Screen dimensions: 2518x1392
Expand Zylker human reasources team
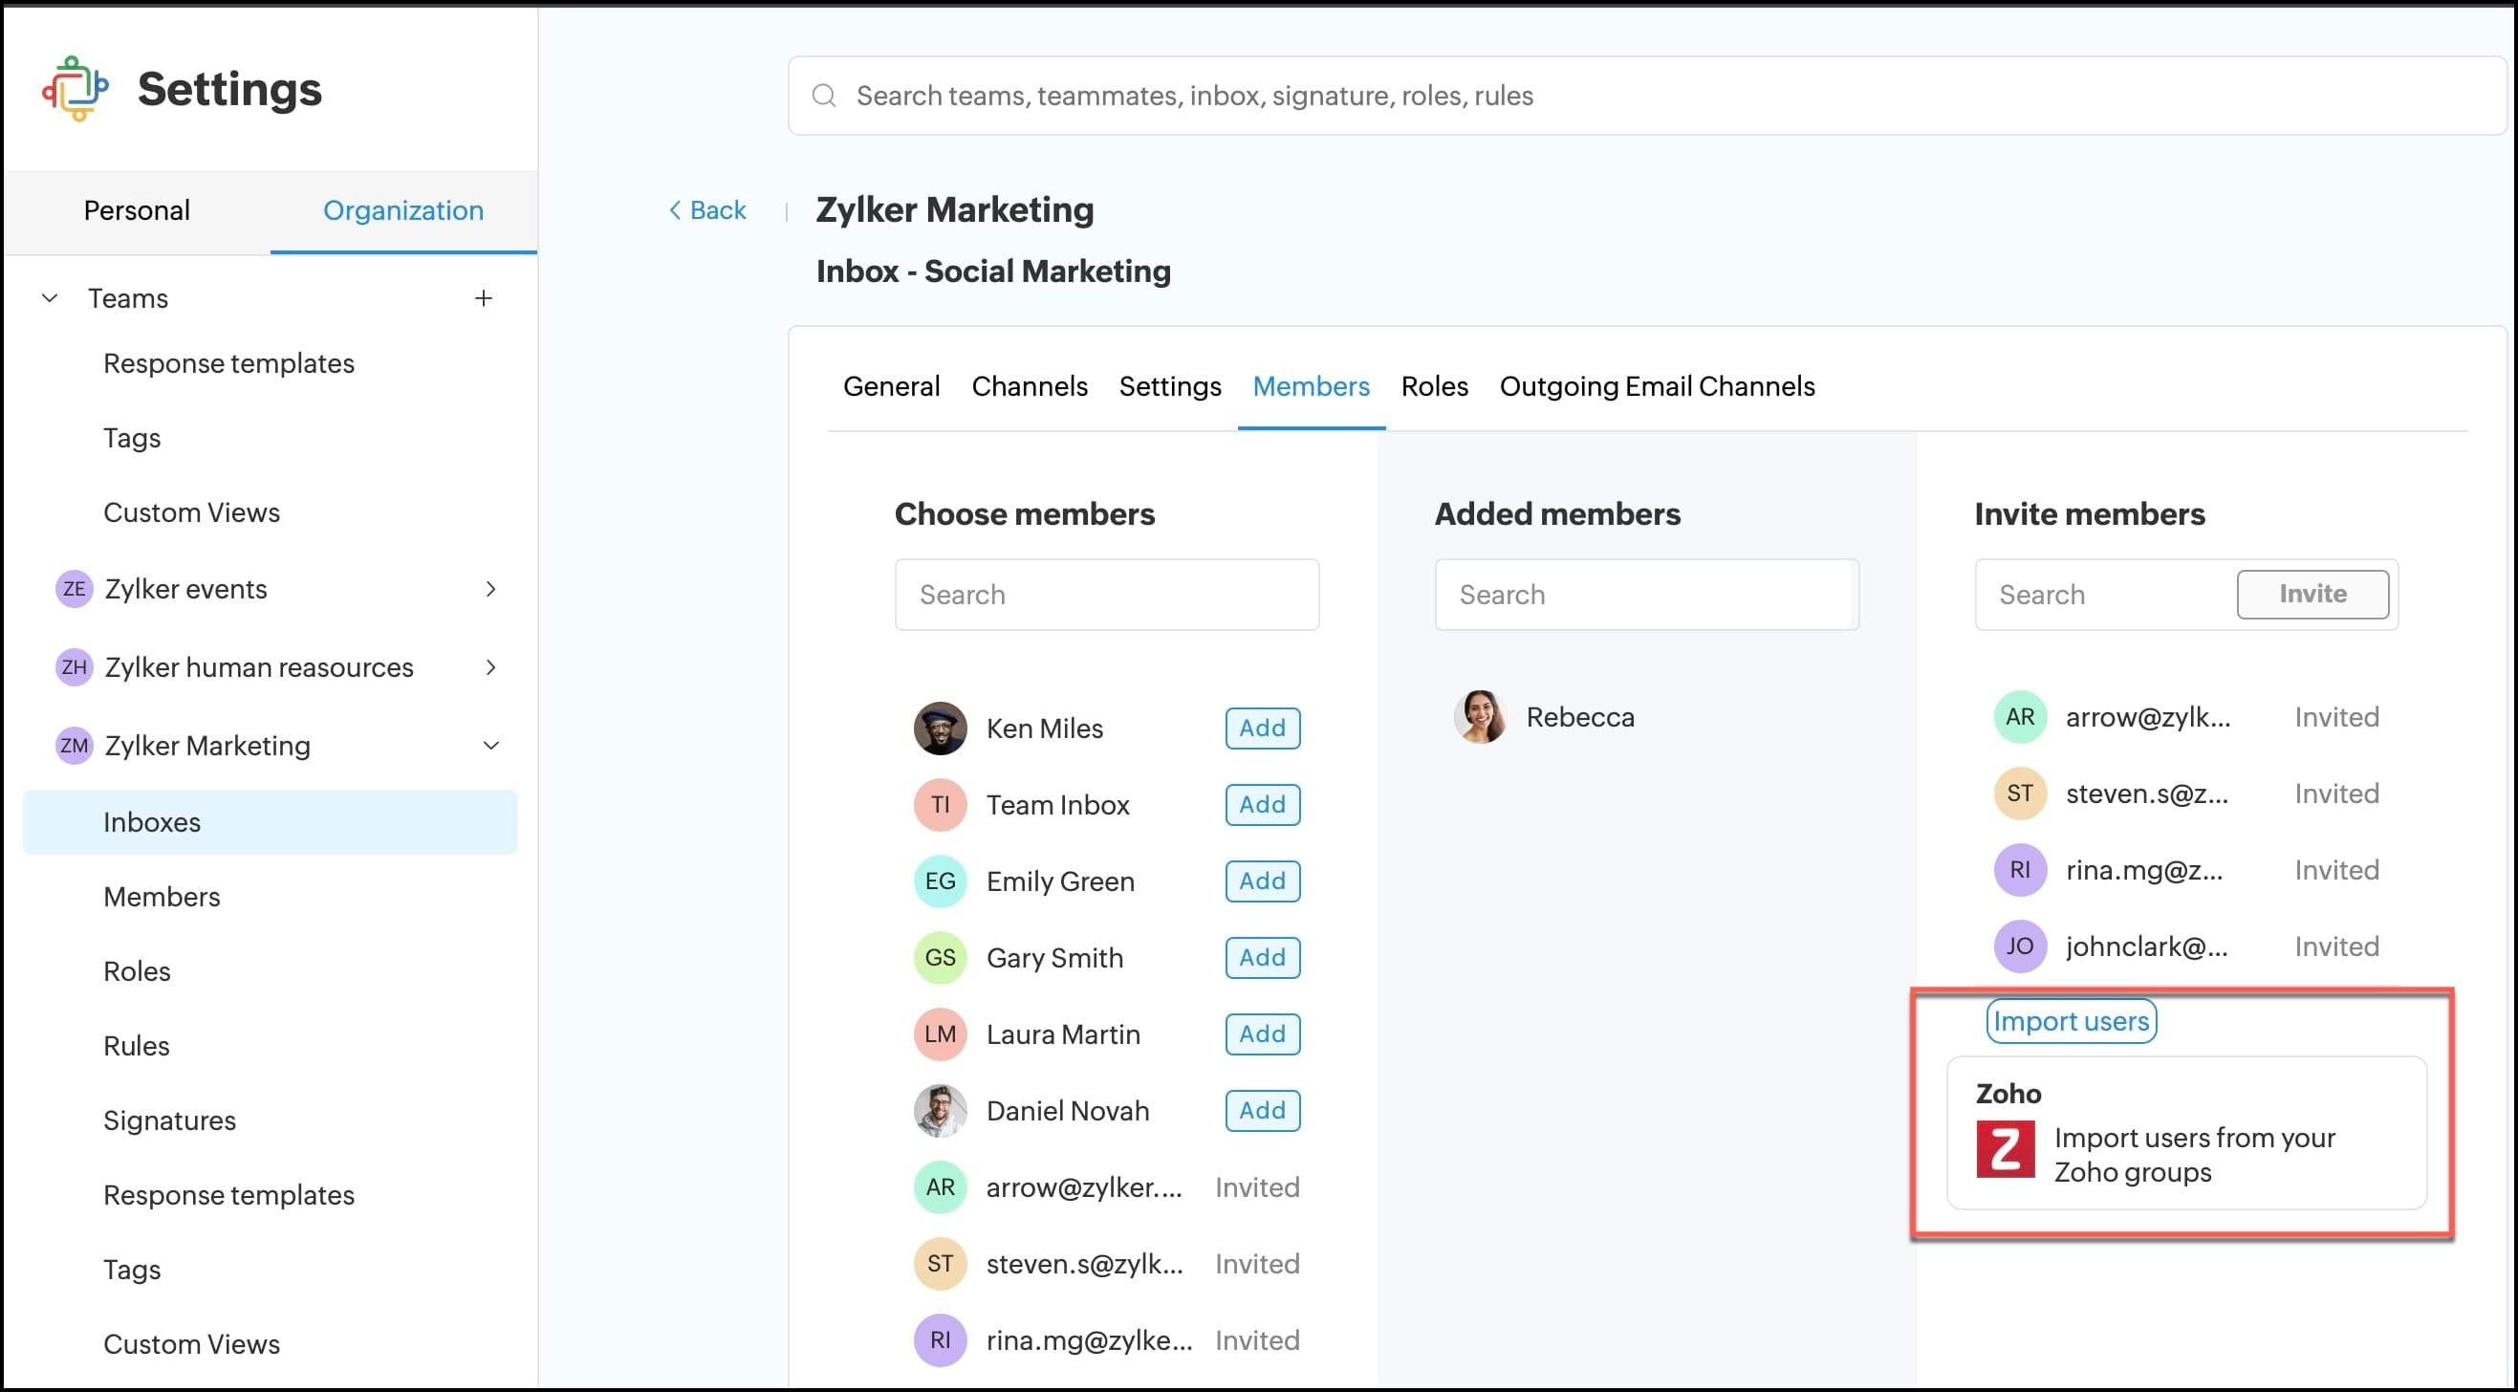(x=490, y=667)
